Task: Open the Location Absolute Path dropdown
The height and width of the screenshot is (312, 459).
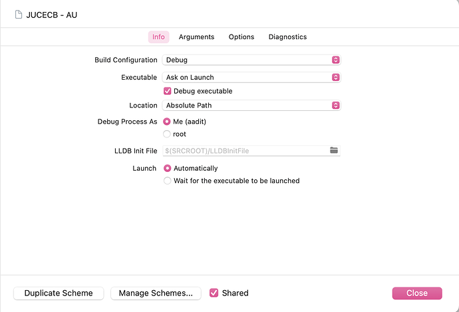Action: (251, 105)
